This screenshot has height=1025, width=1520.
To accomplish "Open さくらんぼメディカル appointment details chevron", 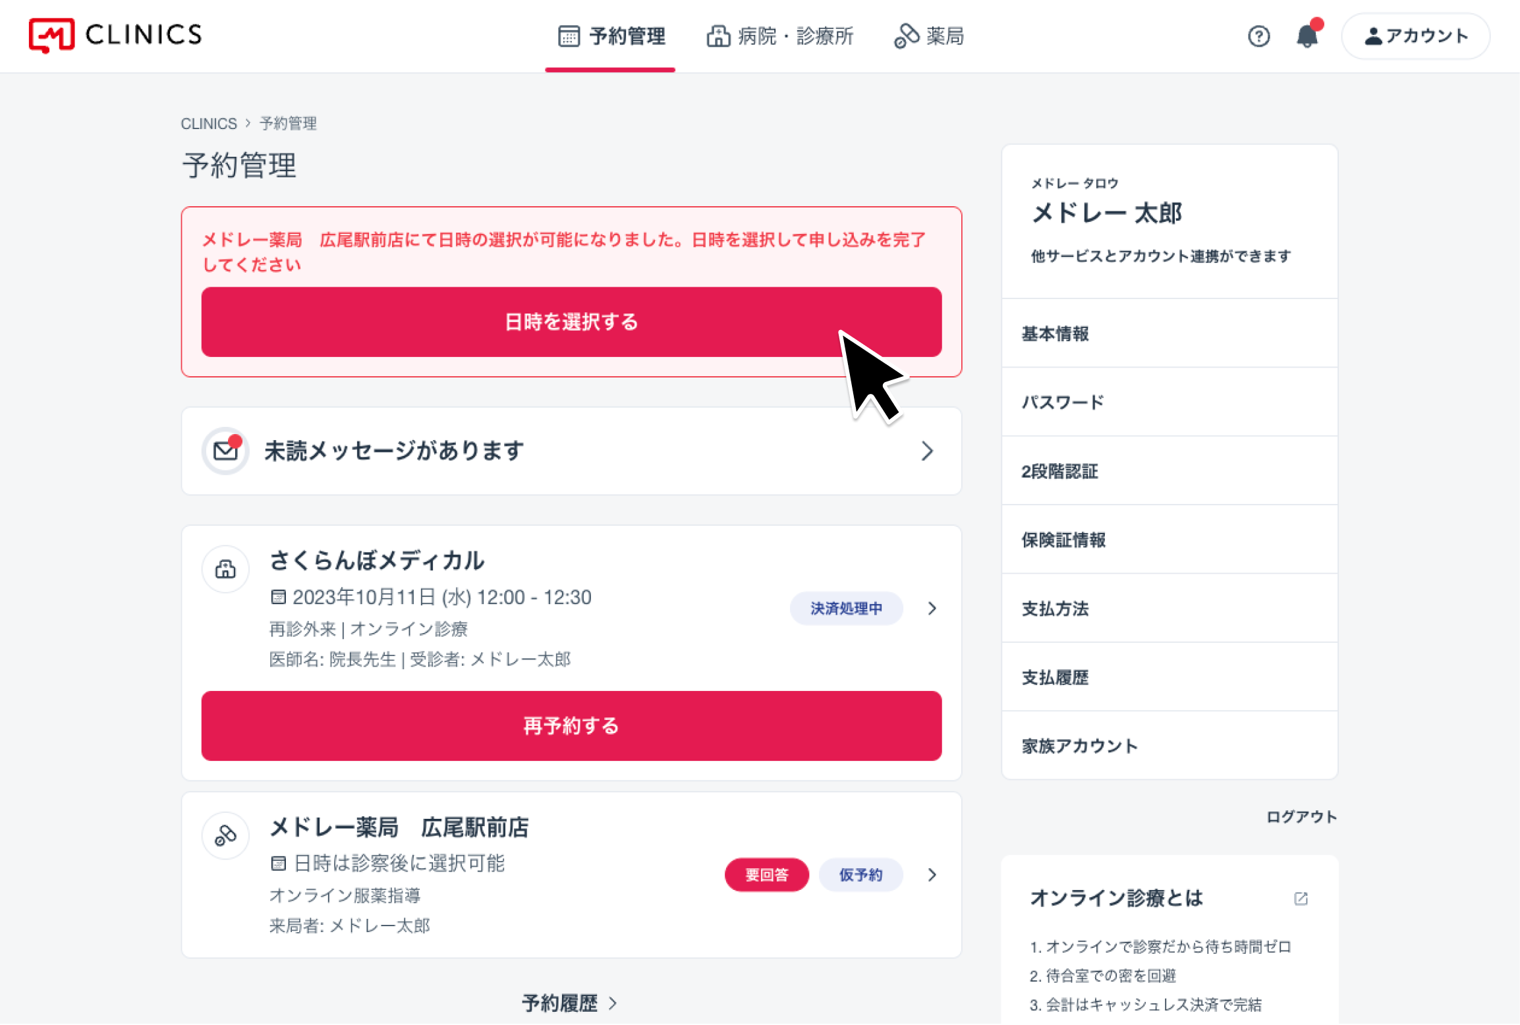I will click(932, 609).
